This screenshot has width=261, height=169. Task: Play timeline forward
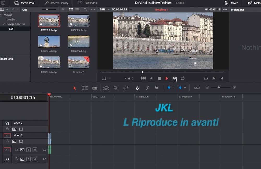point(167,78)
